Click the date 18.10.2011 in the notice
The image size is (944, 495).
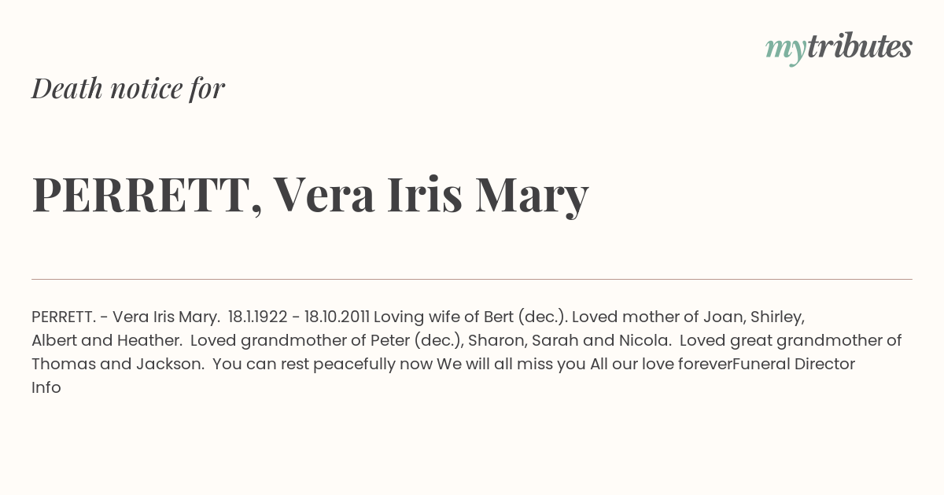point(337,317)
